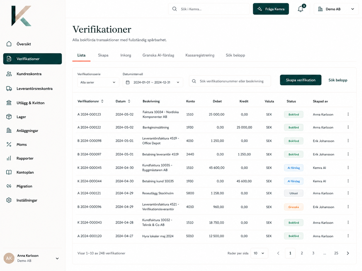Click Utkast status badge
Image resolution: width=362 pixels, height=271 pixels.
pyautogui.click(x=294, y=193)
